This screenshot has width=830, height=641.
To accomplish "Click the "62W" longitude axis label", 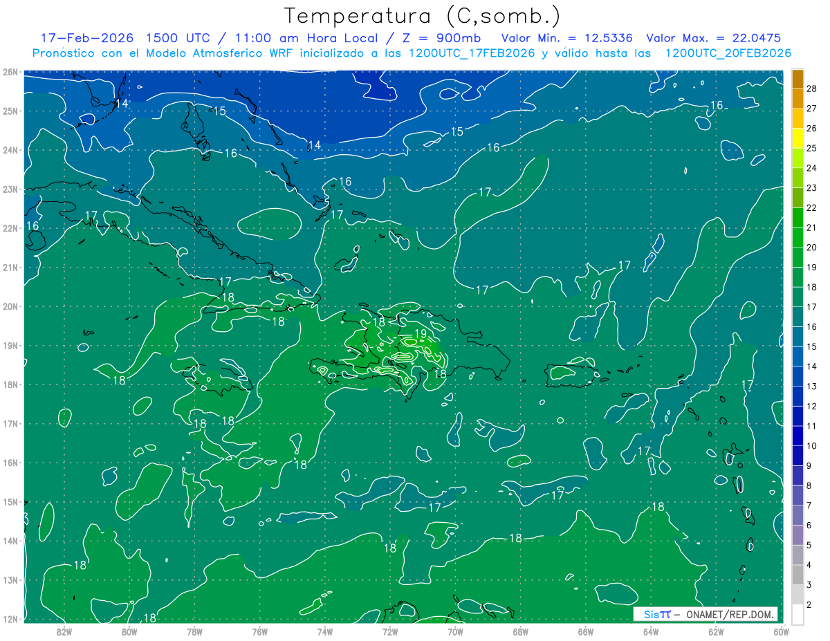I will [715, 631].
